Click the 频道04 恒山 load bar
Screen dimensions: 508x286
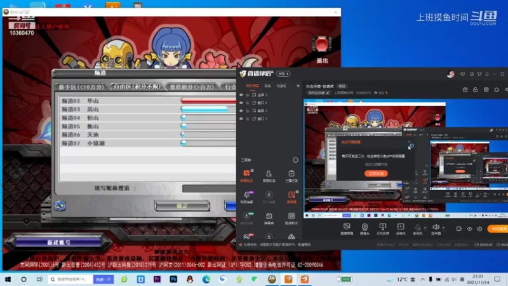click(208, 118)
